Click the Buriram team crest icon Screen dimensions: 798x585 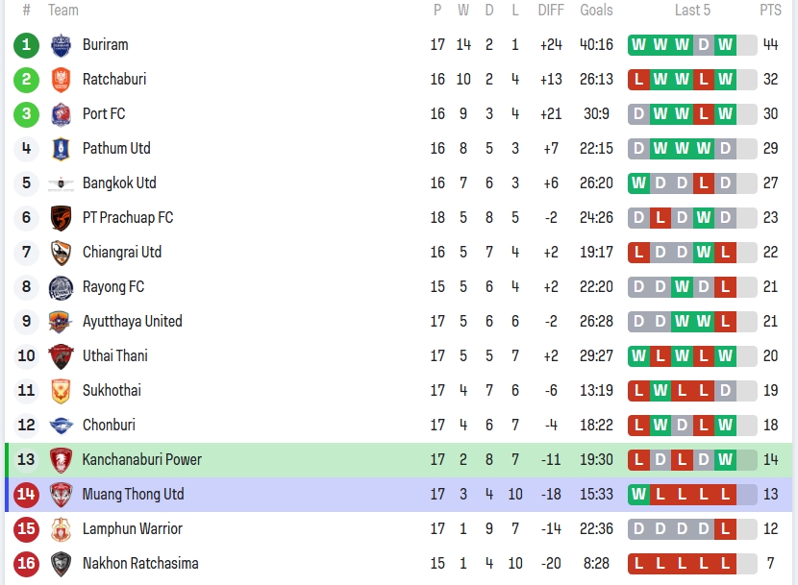point(61,45)
